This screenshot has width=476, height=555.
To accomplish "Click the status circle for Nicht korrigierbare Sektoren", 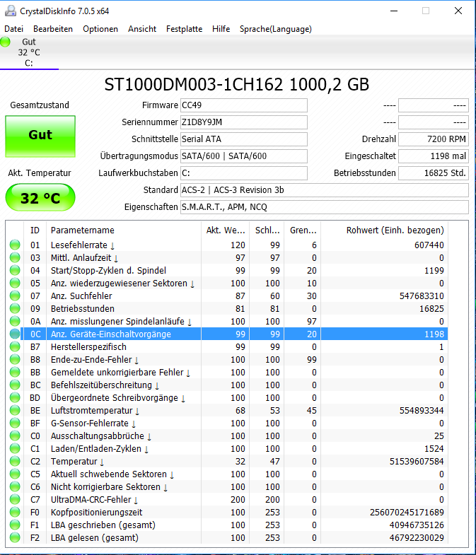I will tap(15, 487).
